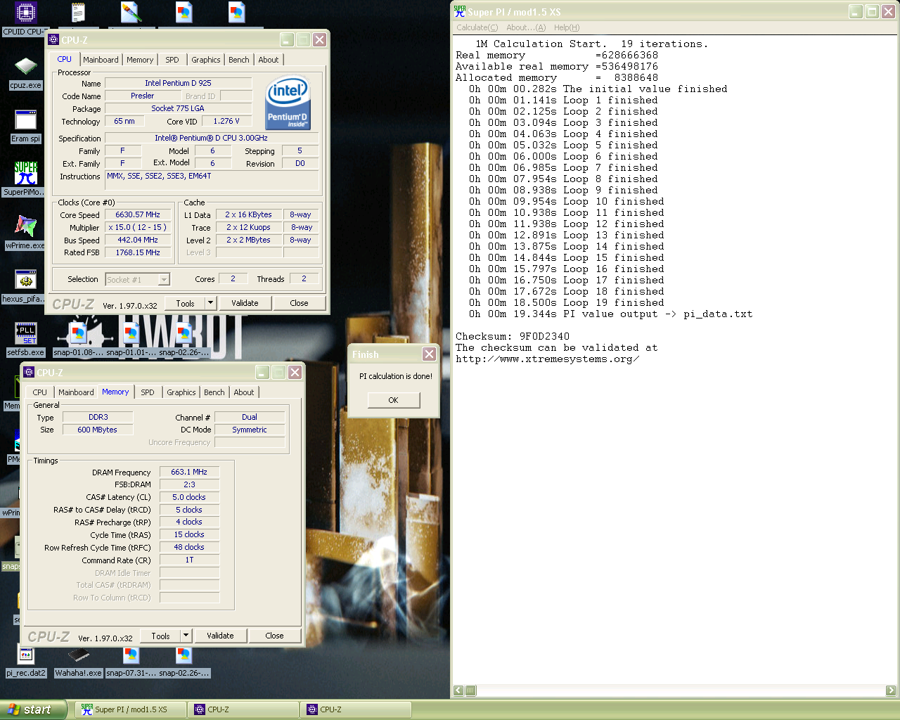
Task: Click the DRAM Frequency 663.1 MHz value
Action: point(189,472)
